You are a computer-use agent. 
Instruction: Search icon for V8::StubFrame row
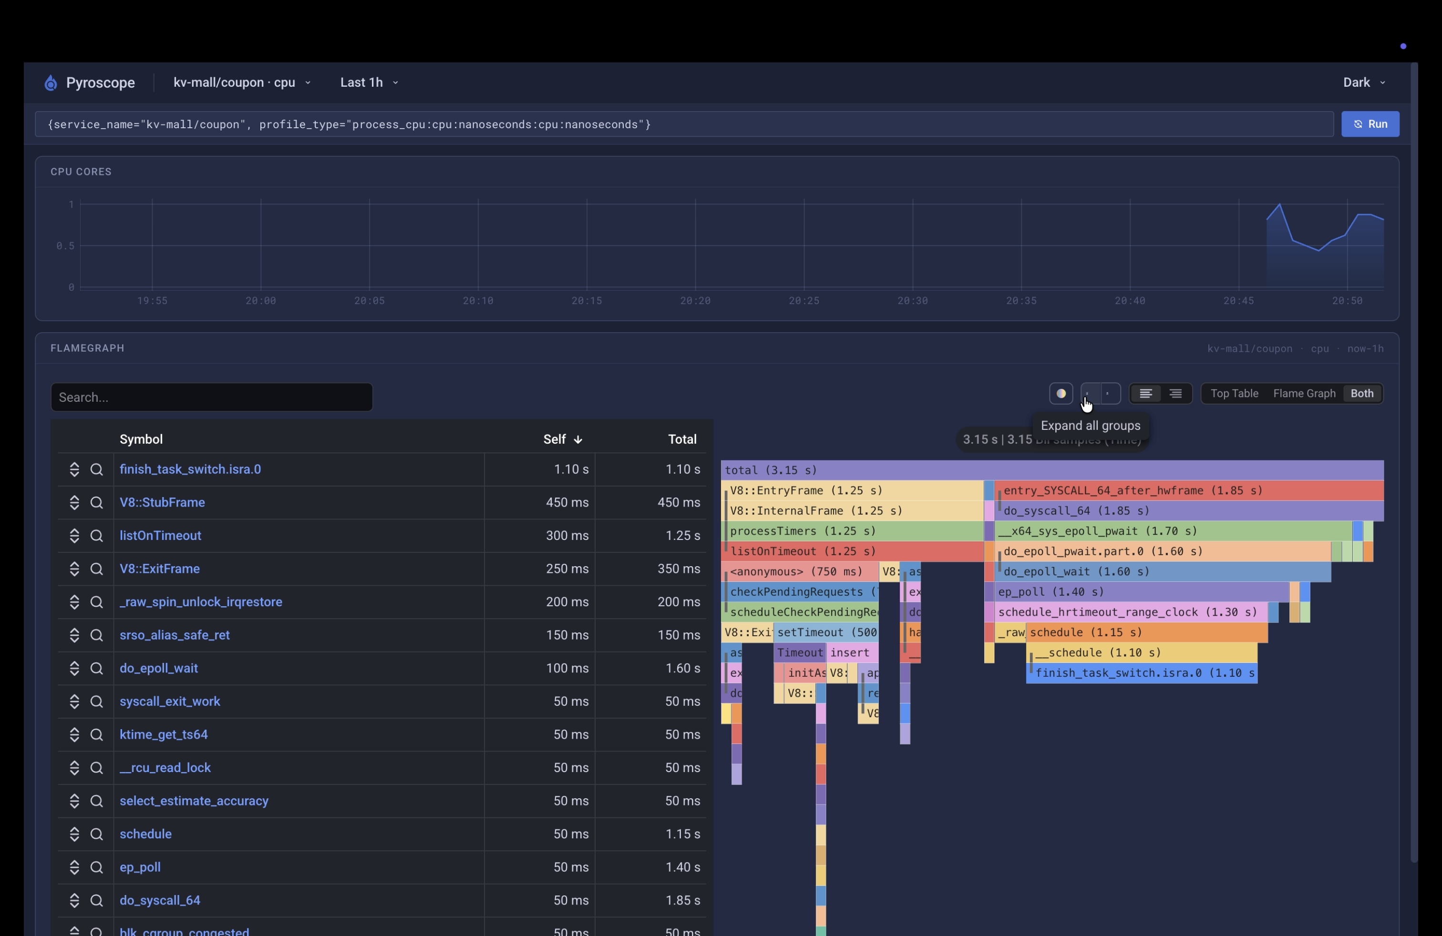96,502
